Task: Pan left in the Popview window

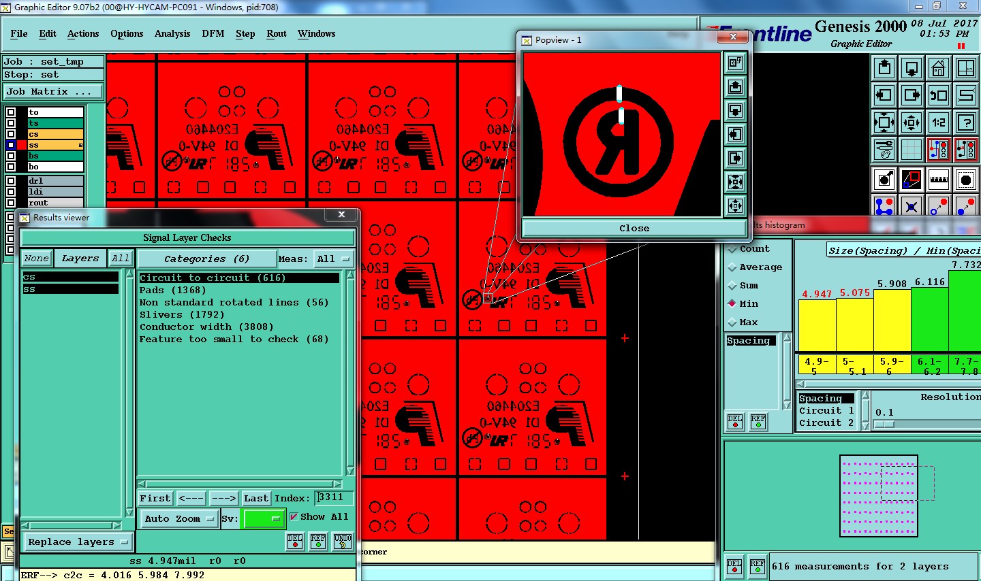Action: [735, 134]
